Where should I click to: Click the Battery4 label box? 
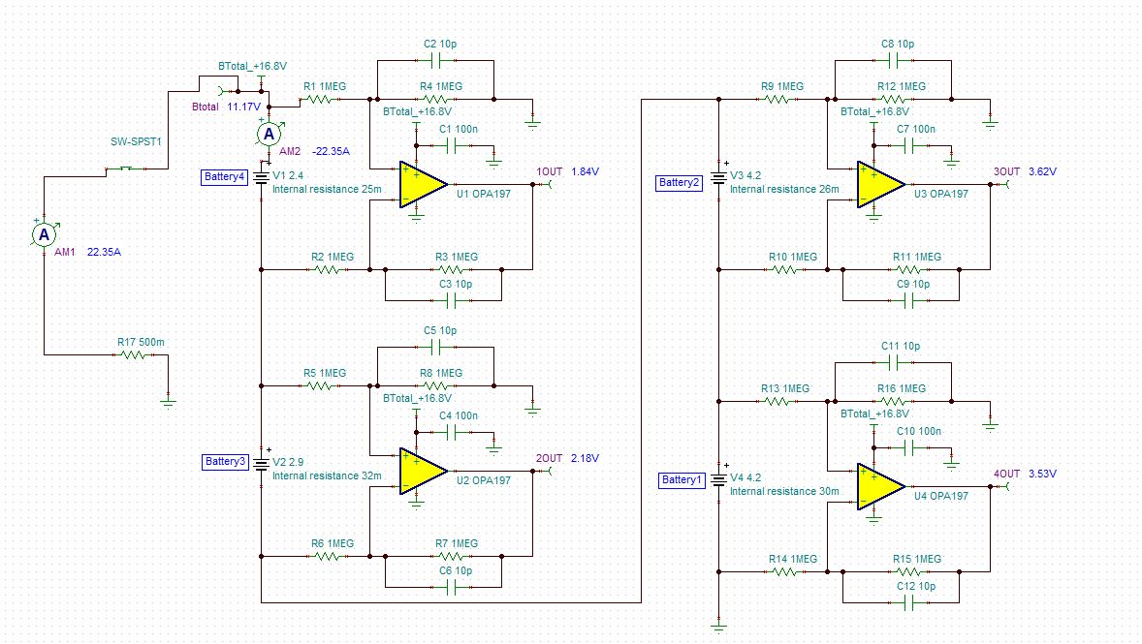[x=224, y=177]
